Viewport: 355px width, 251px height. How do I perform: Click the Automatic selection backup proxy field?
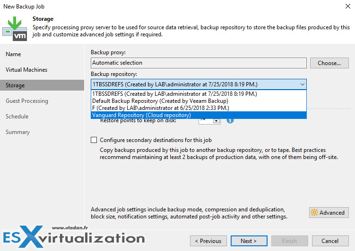(199, 63)
